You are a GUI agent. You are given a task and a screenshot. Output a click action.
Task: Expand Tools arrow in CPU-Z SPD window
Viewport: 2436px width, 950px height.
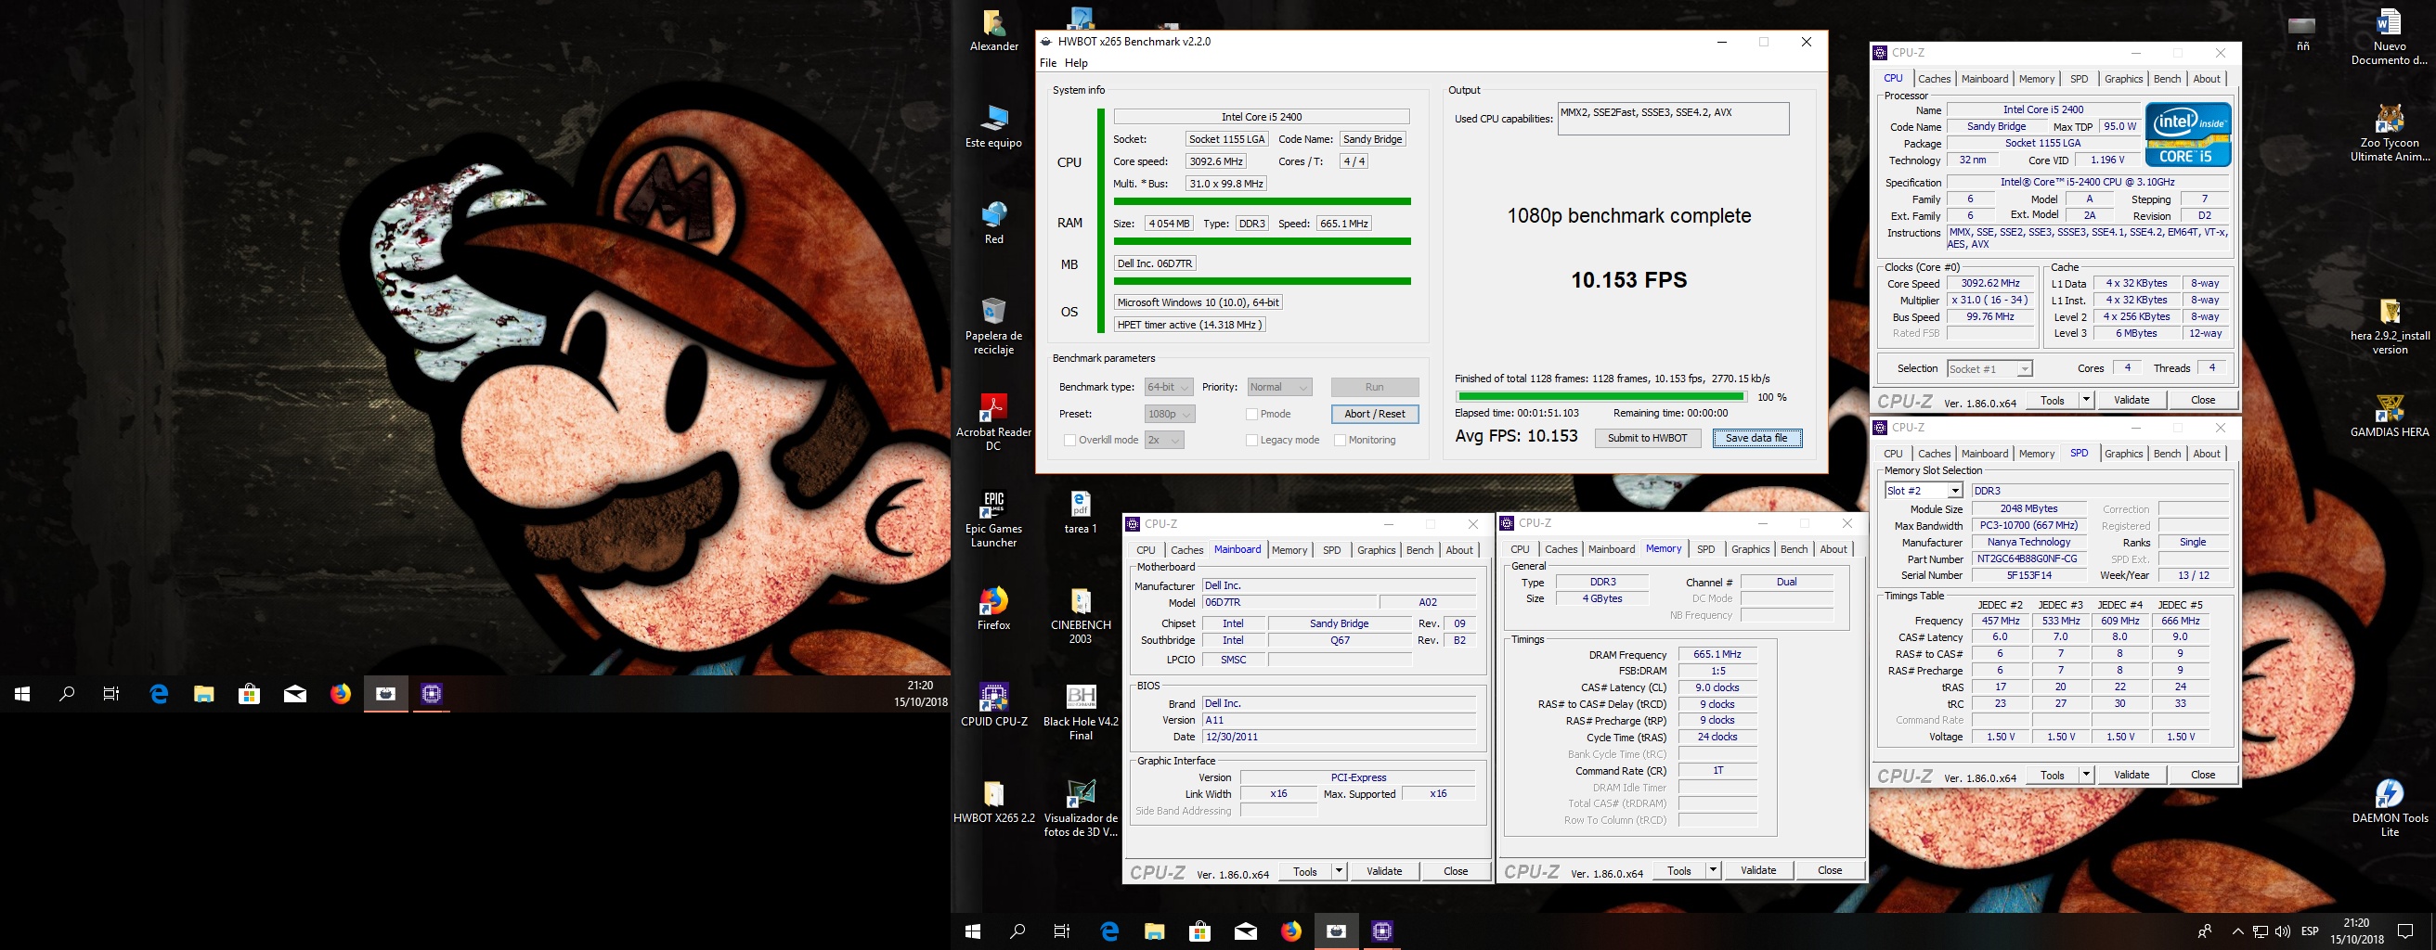[2086, 776]
